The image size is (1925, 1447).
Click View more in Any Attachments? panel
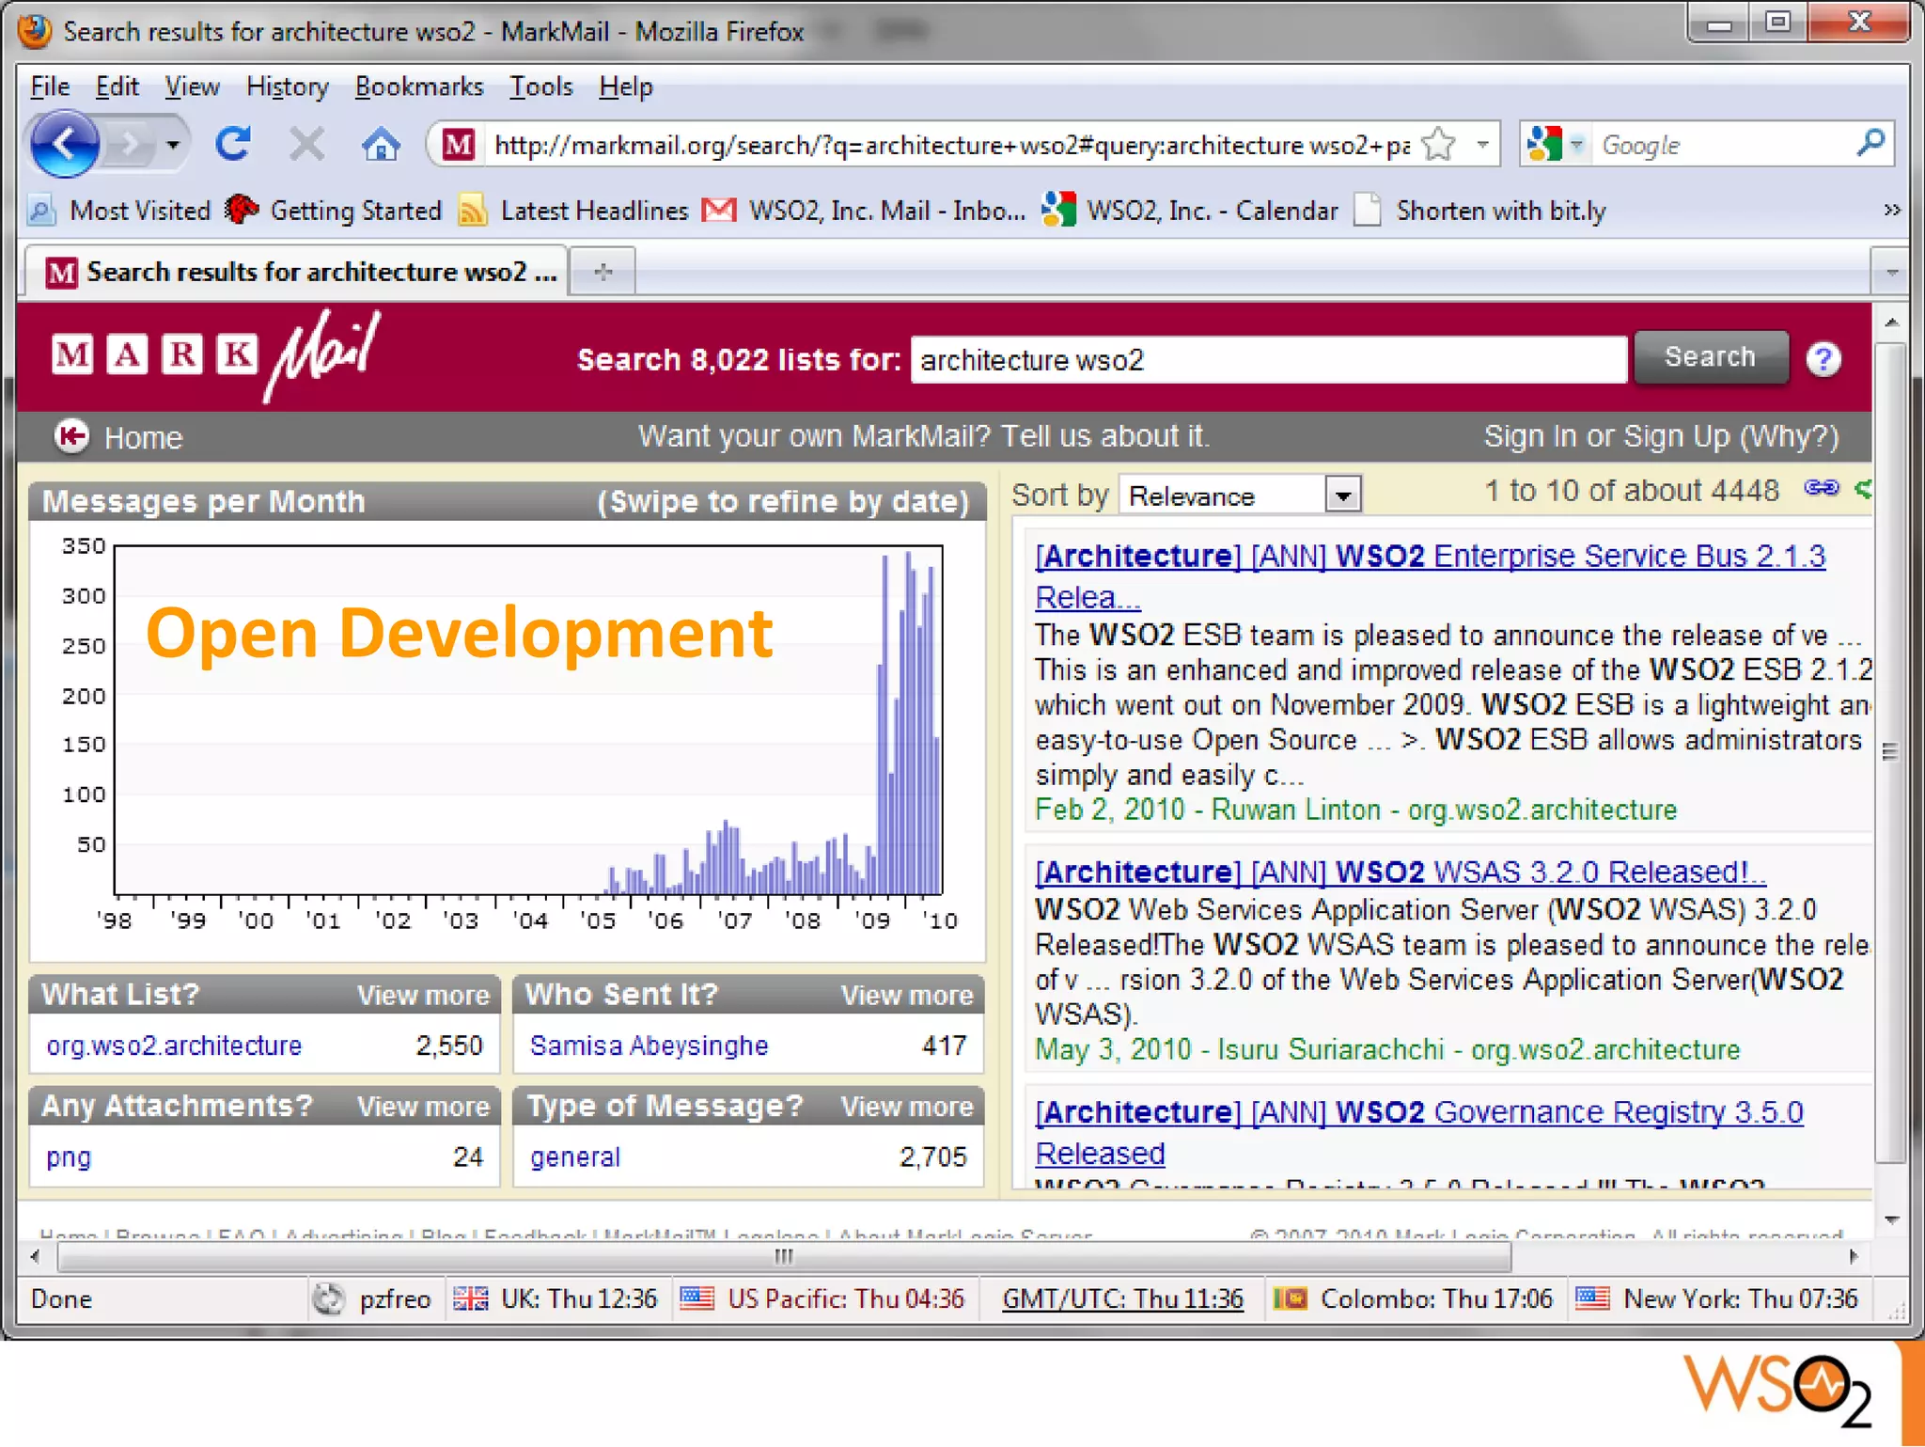[423, 1106]
